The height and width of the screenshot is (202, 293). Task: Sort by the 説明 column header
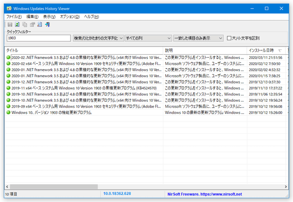tap(205, 50)
